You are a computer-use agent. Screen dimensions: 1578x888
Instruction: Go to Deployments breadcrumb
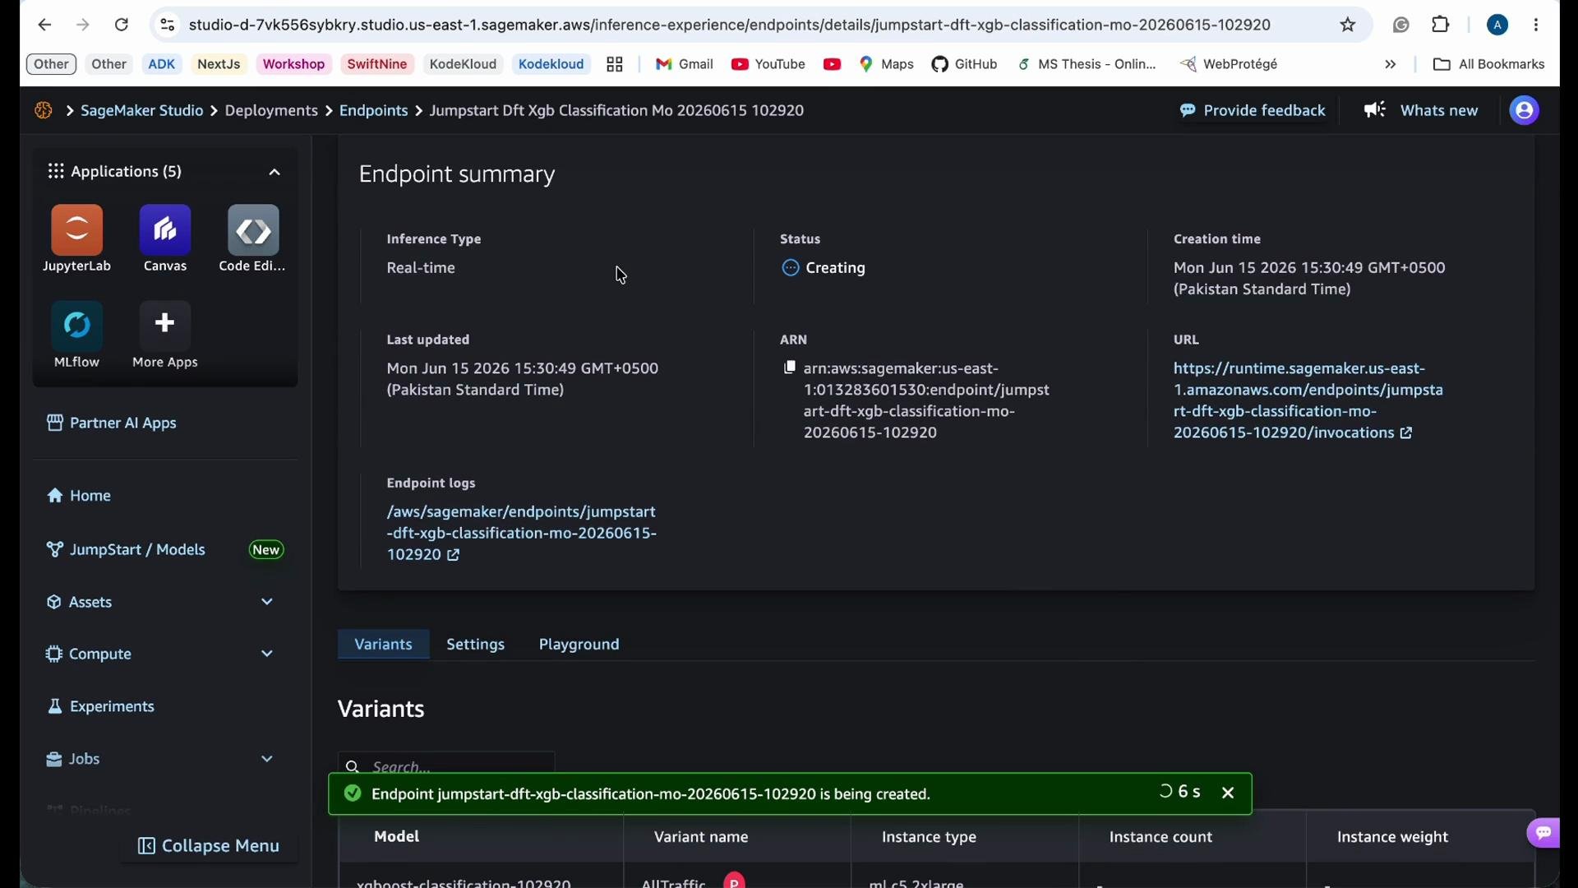click(271, 110)
